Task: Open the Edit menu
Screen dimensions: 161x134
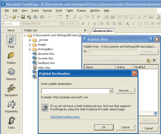Action: pyautogui.click(x=15, y=11)
